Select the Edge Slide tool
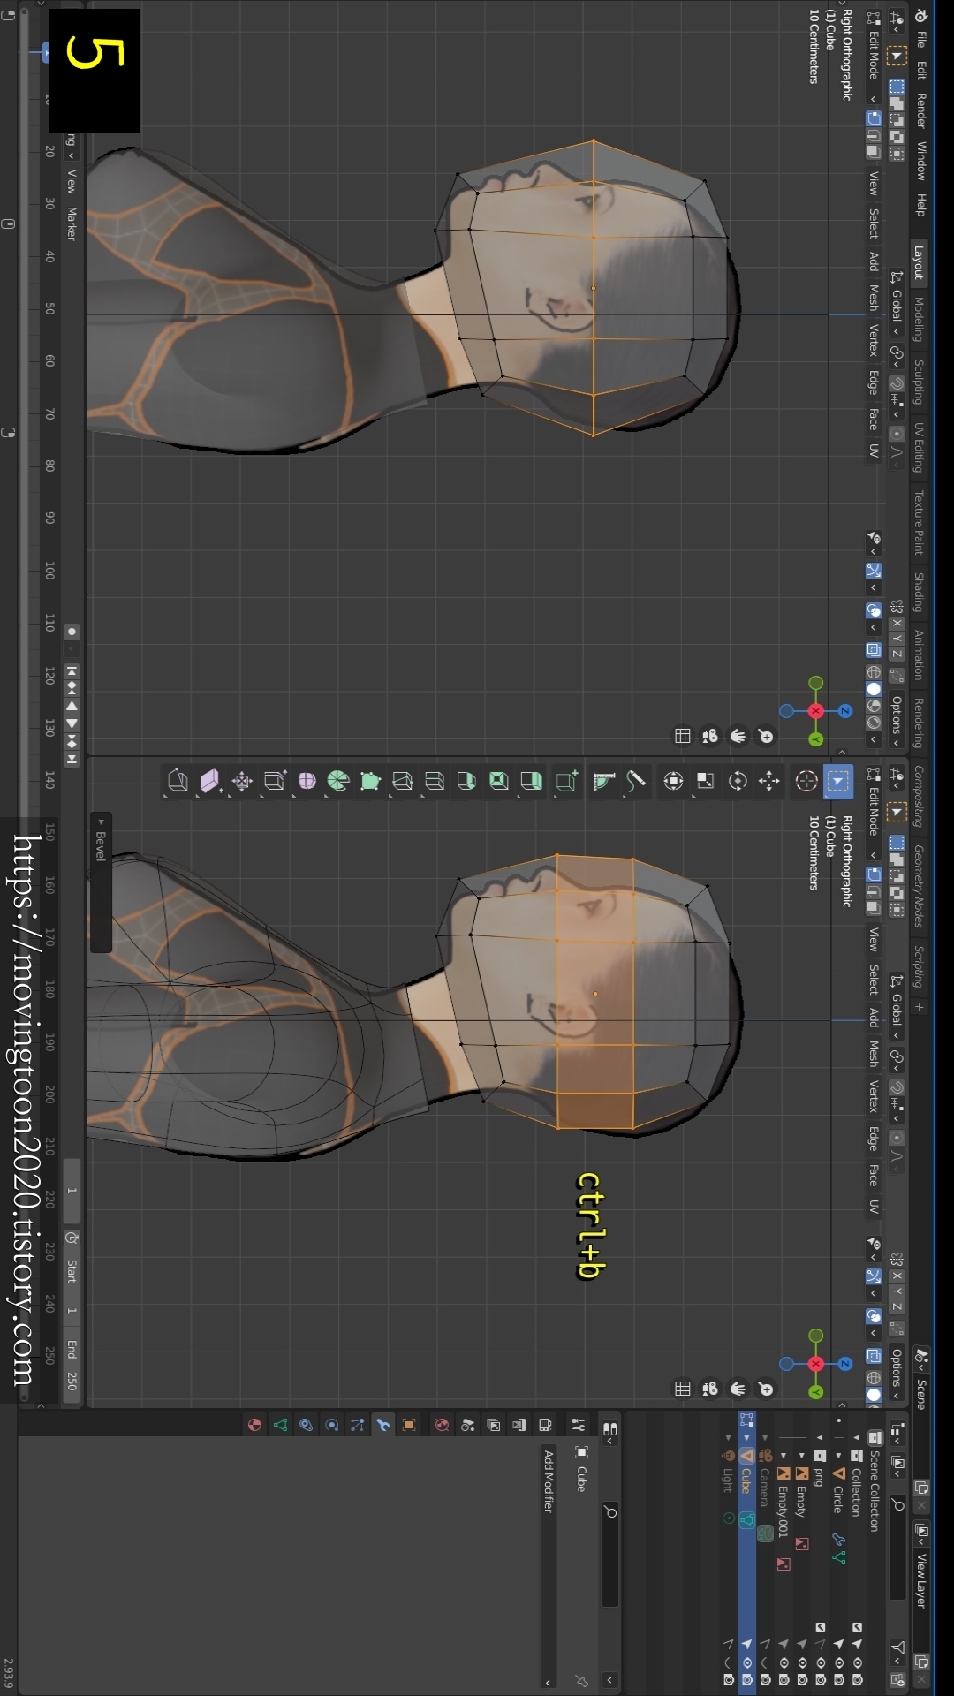Image resolution: width=954 pixels, height=1696 pixels. 275,781
